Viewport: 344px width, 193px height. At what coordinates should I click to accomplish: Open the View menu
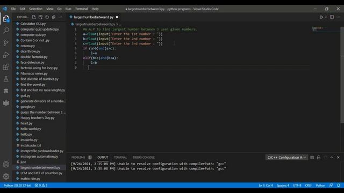(x=50, y=9)
